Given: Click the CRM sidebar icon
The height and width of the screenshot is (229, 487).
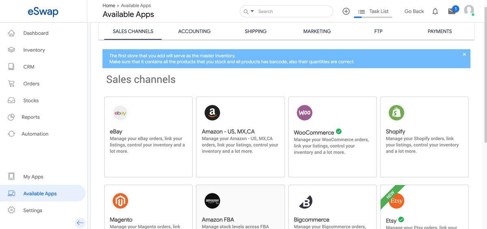Looking at the screenshot, I should 11,67.
